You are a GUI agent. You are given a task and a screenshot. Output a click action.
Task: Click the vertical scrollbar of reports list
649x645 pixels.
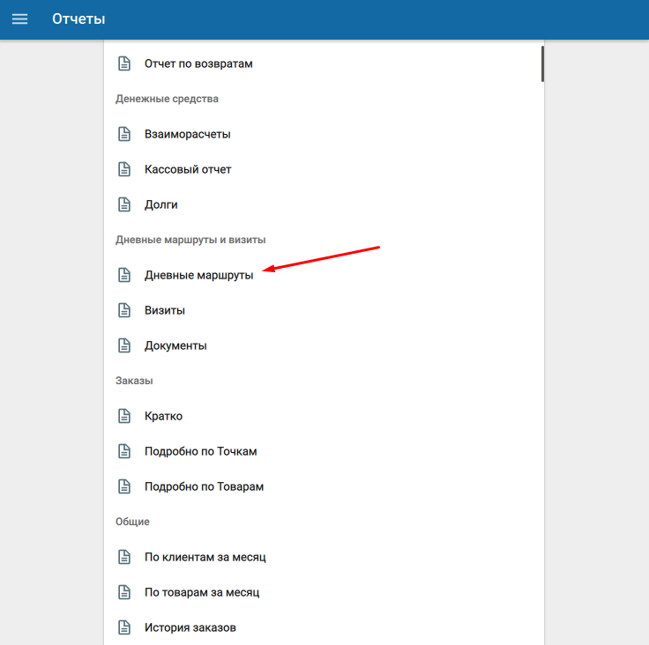[542, 63]
